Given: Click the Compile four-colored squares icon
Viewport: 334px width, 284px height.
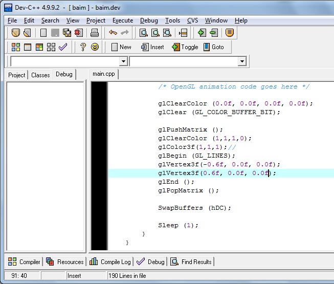Looking at the screenshot, I should 16,47.
